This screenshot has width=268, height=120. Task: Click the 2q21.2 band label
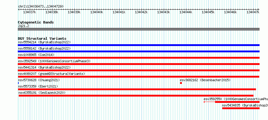23,26
